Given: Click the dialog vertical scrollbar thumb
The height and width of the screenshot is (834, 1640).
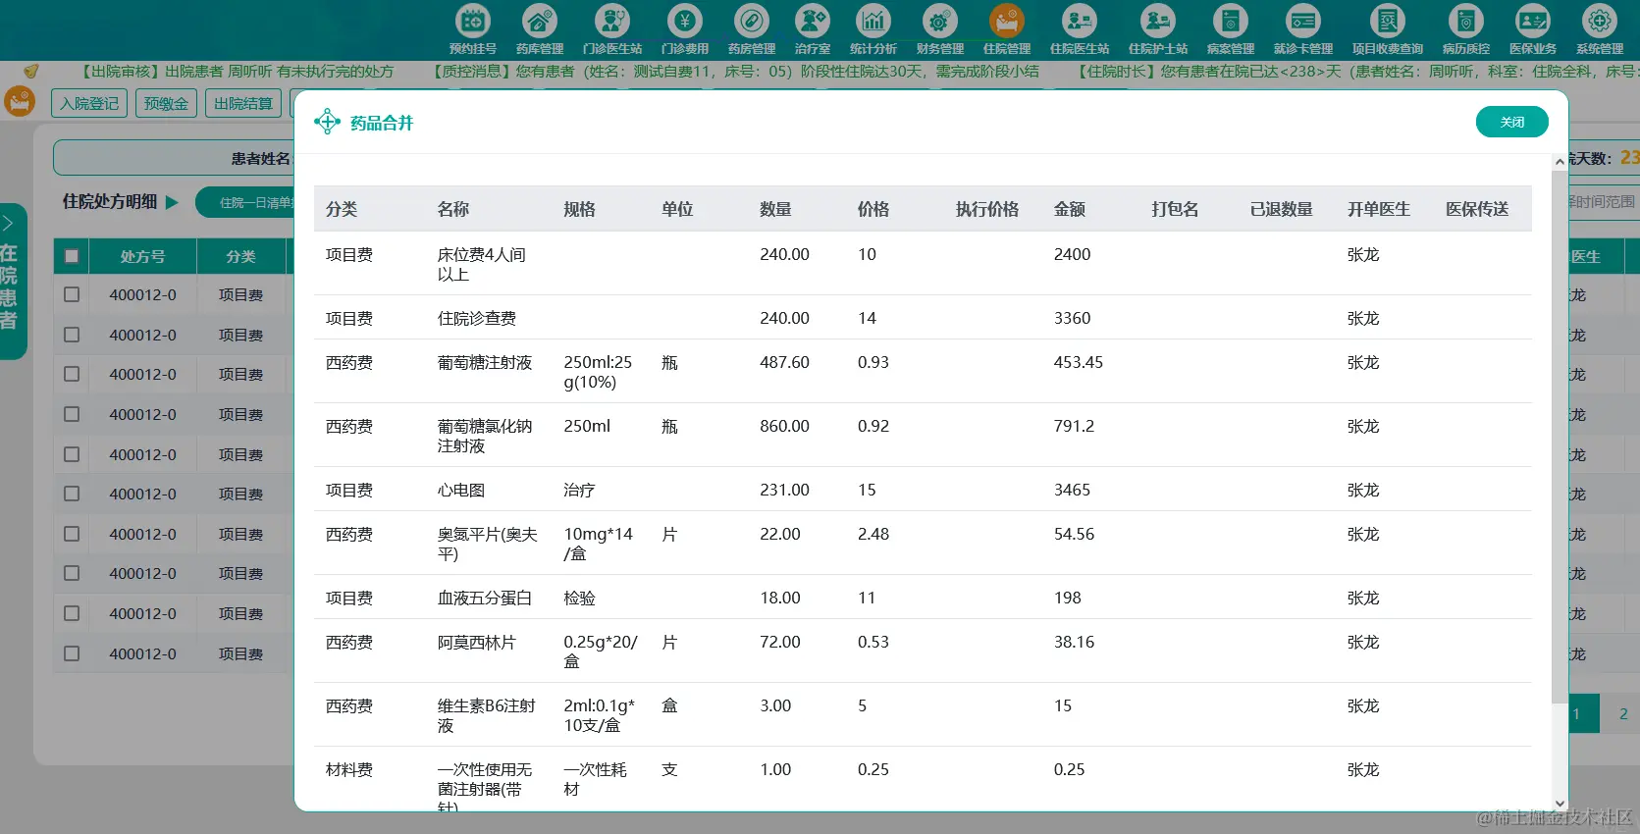Looking at the screenshot, I should pyautogui.click(x=1560, y=437).
